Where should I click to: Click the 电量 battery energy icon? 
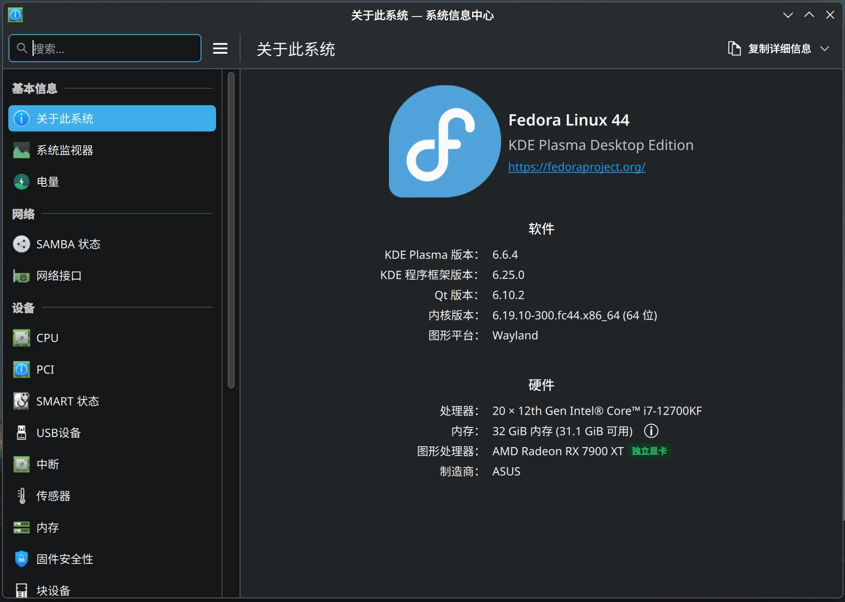pos(21,181)
